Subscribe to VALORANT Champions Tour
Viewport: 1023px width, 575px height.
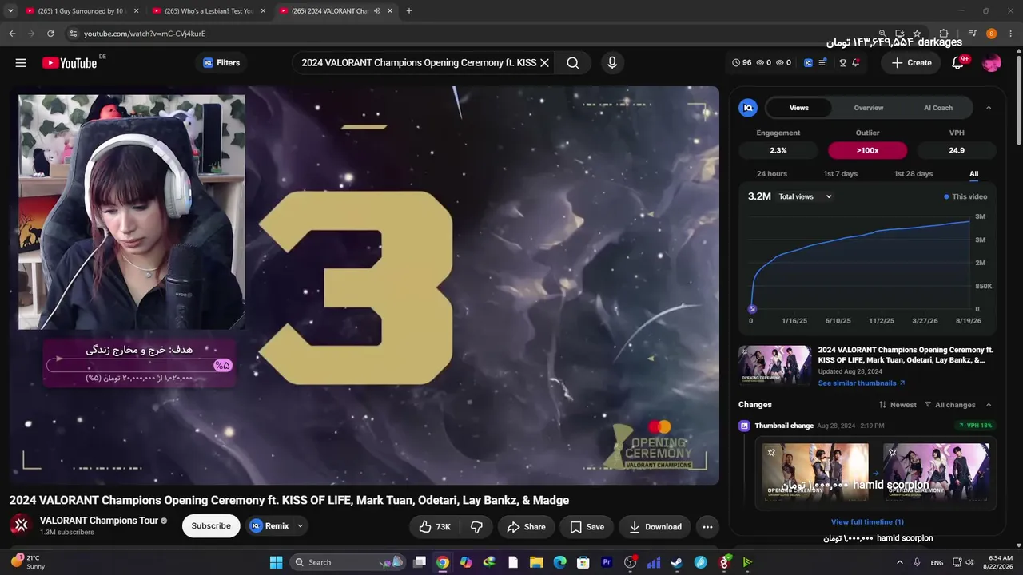click(211, 526)
